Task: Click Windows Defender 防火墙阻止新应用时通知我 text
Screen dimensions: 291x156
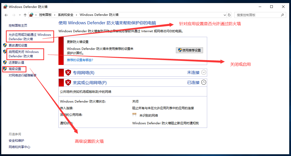Action: [x=165, y=123]
